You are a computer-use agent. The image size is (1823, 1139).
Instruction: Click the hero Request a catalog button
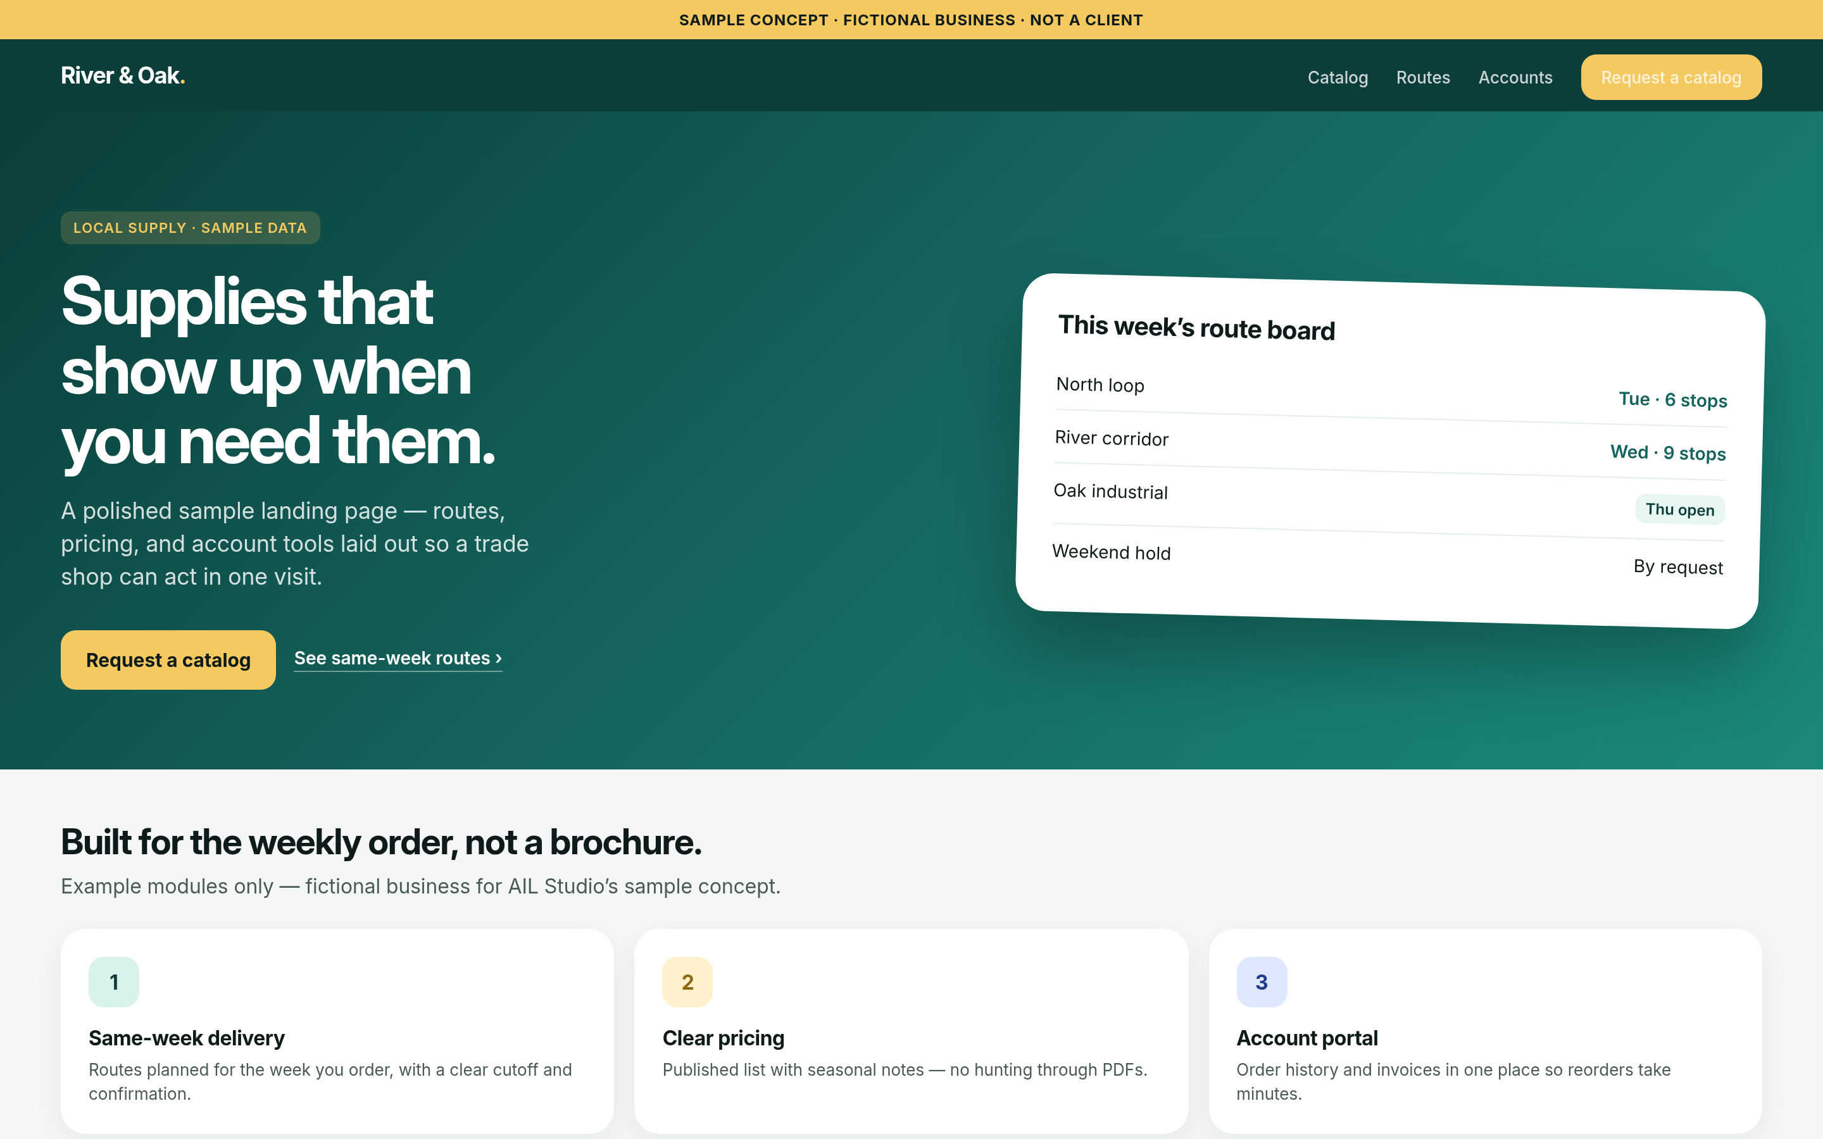coord(168,660)
